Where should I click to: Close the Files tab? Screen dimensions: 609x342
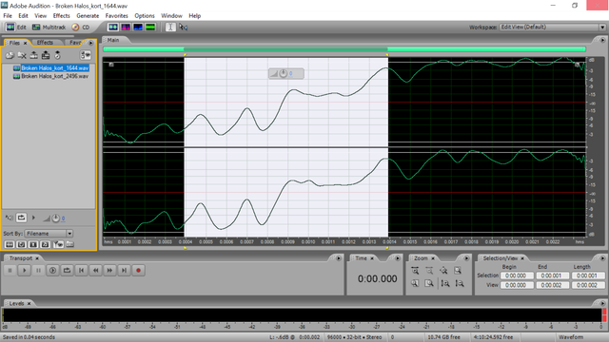[26, 43]
